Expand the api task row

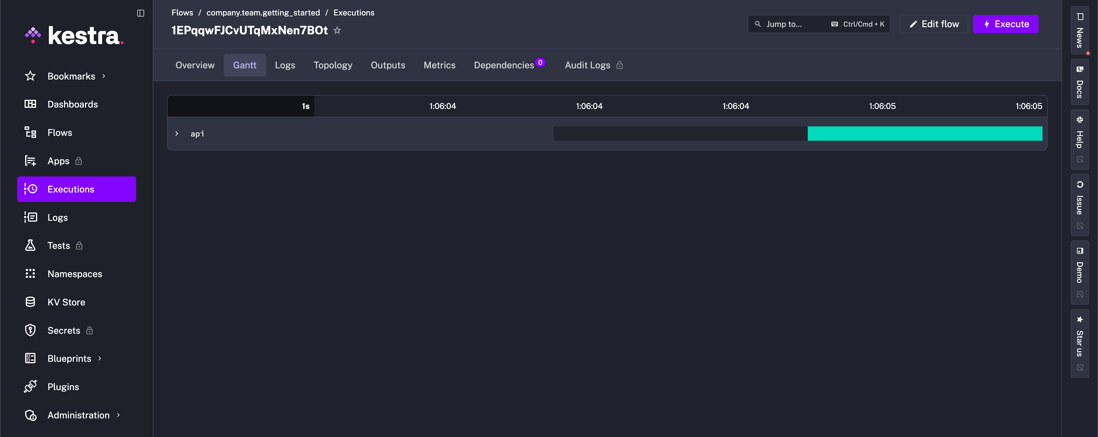[177, 134]
